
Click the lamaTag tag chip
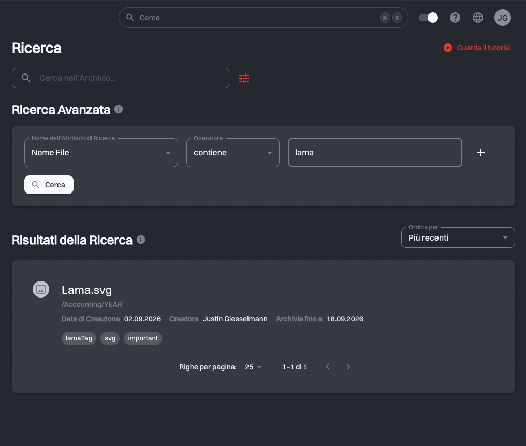[x=79, y=338]
